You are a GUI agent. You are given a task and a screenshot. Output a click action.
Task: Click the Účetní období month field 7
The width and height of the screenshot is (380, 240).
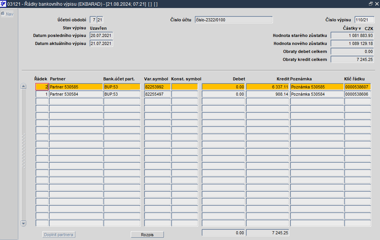click(93, 20)
